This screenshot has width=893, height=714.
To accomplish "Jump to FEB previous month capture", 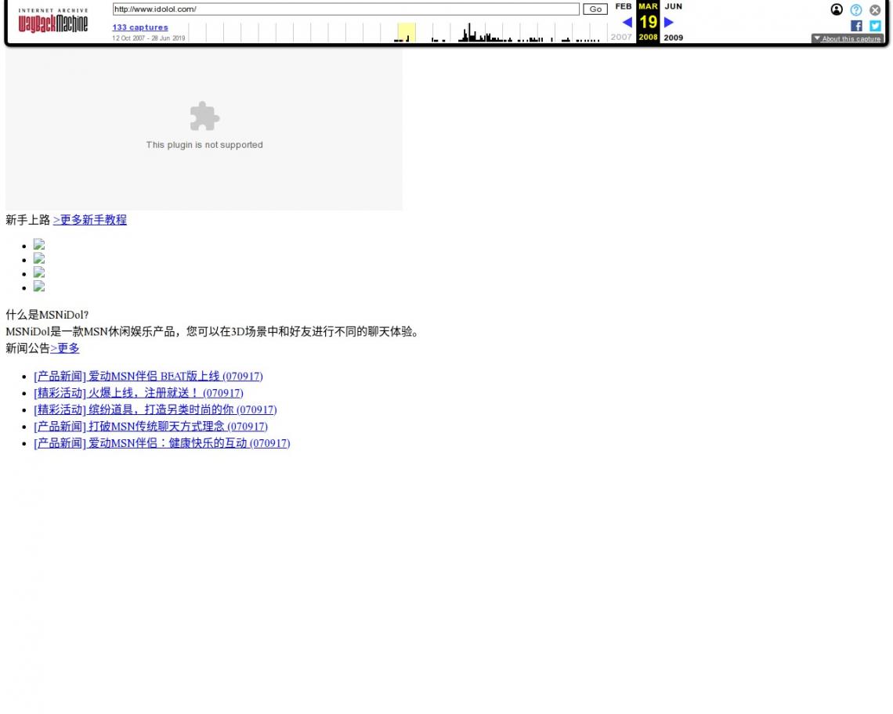I will (x=623, y=6).
